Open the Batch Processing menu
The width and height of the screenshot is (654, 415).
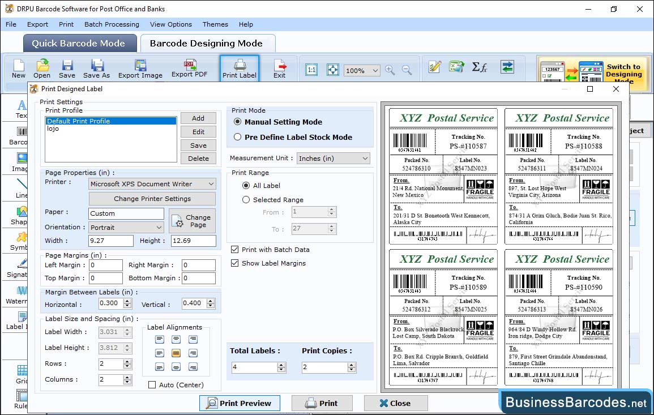112,24
